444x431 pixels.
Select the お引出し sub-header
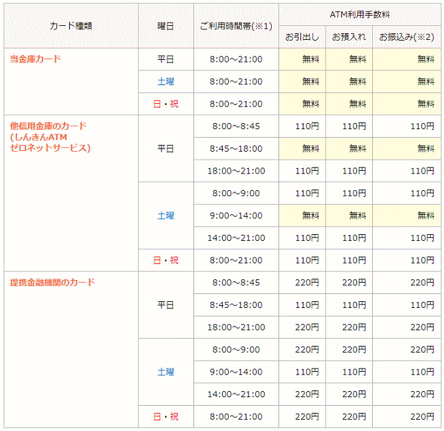pyautogui.click(x=302, y=37)
